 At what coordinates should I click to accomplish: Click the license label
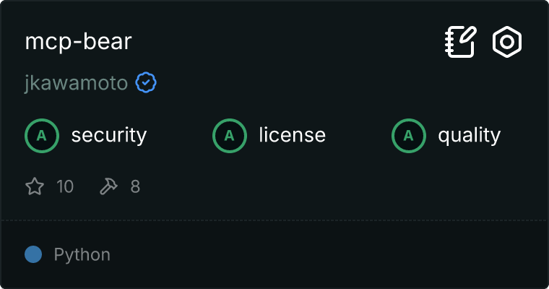[x=293, y=135]
